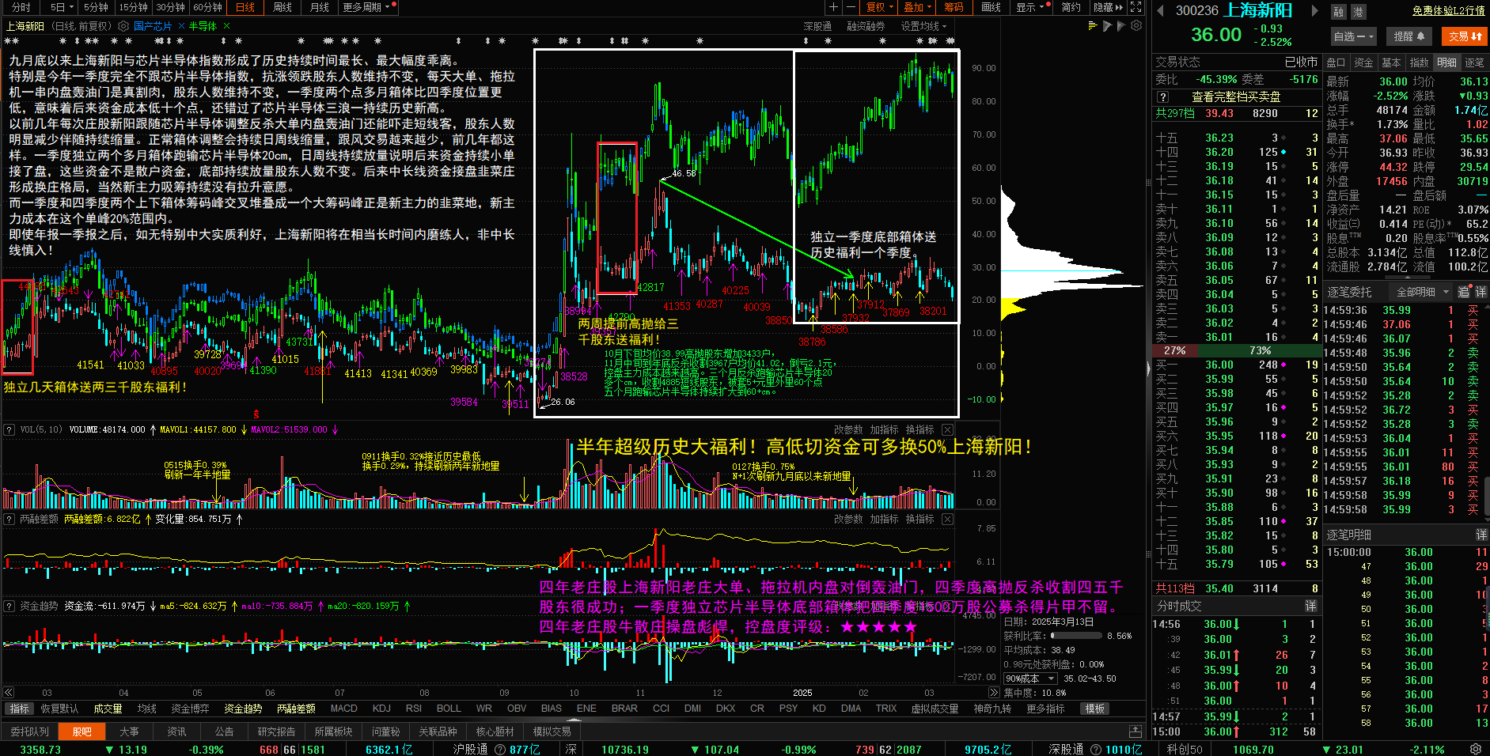Click the yellow chip-distribution bars icon
The image size is (1490, 756).
[x=1094, y=26]
